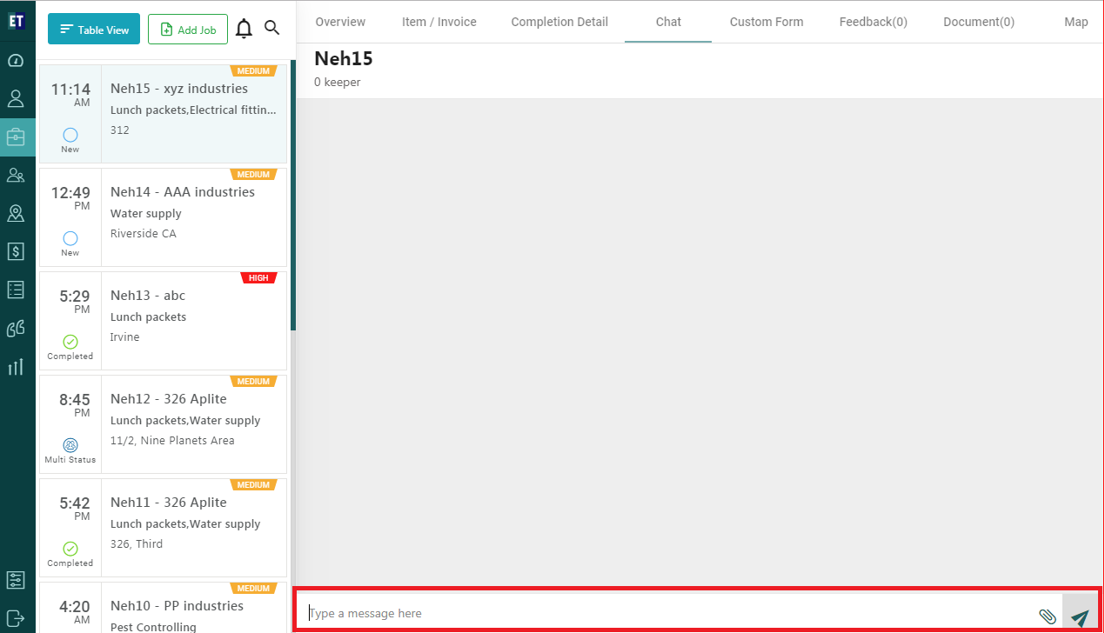Select job 'Neh14 - AAA industries'
The height and width of the screenshot is (633, 1105).
(163, 217)
